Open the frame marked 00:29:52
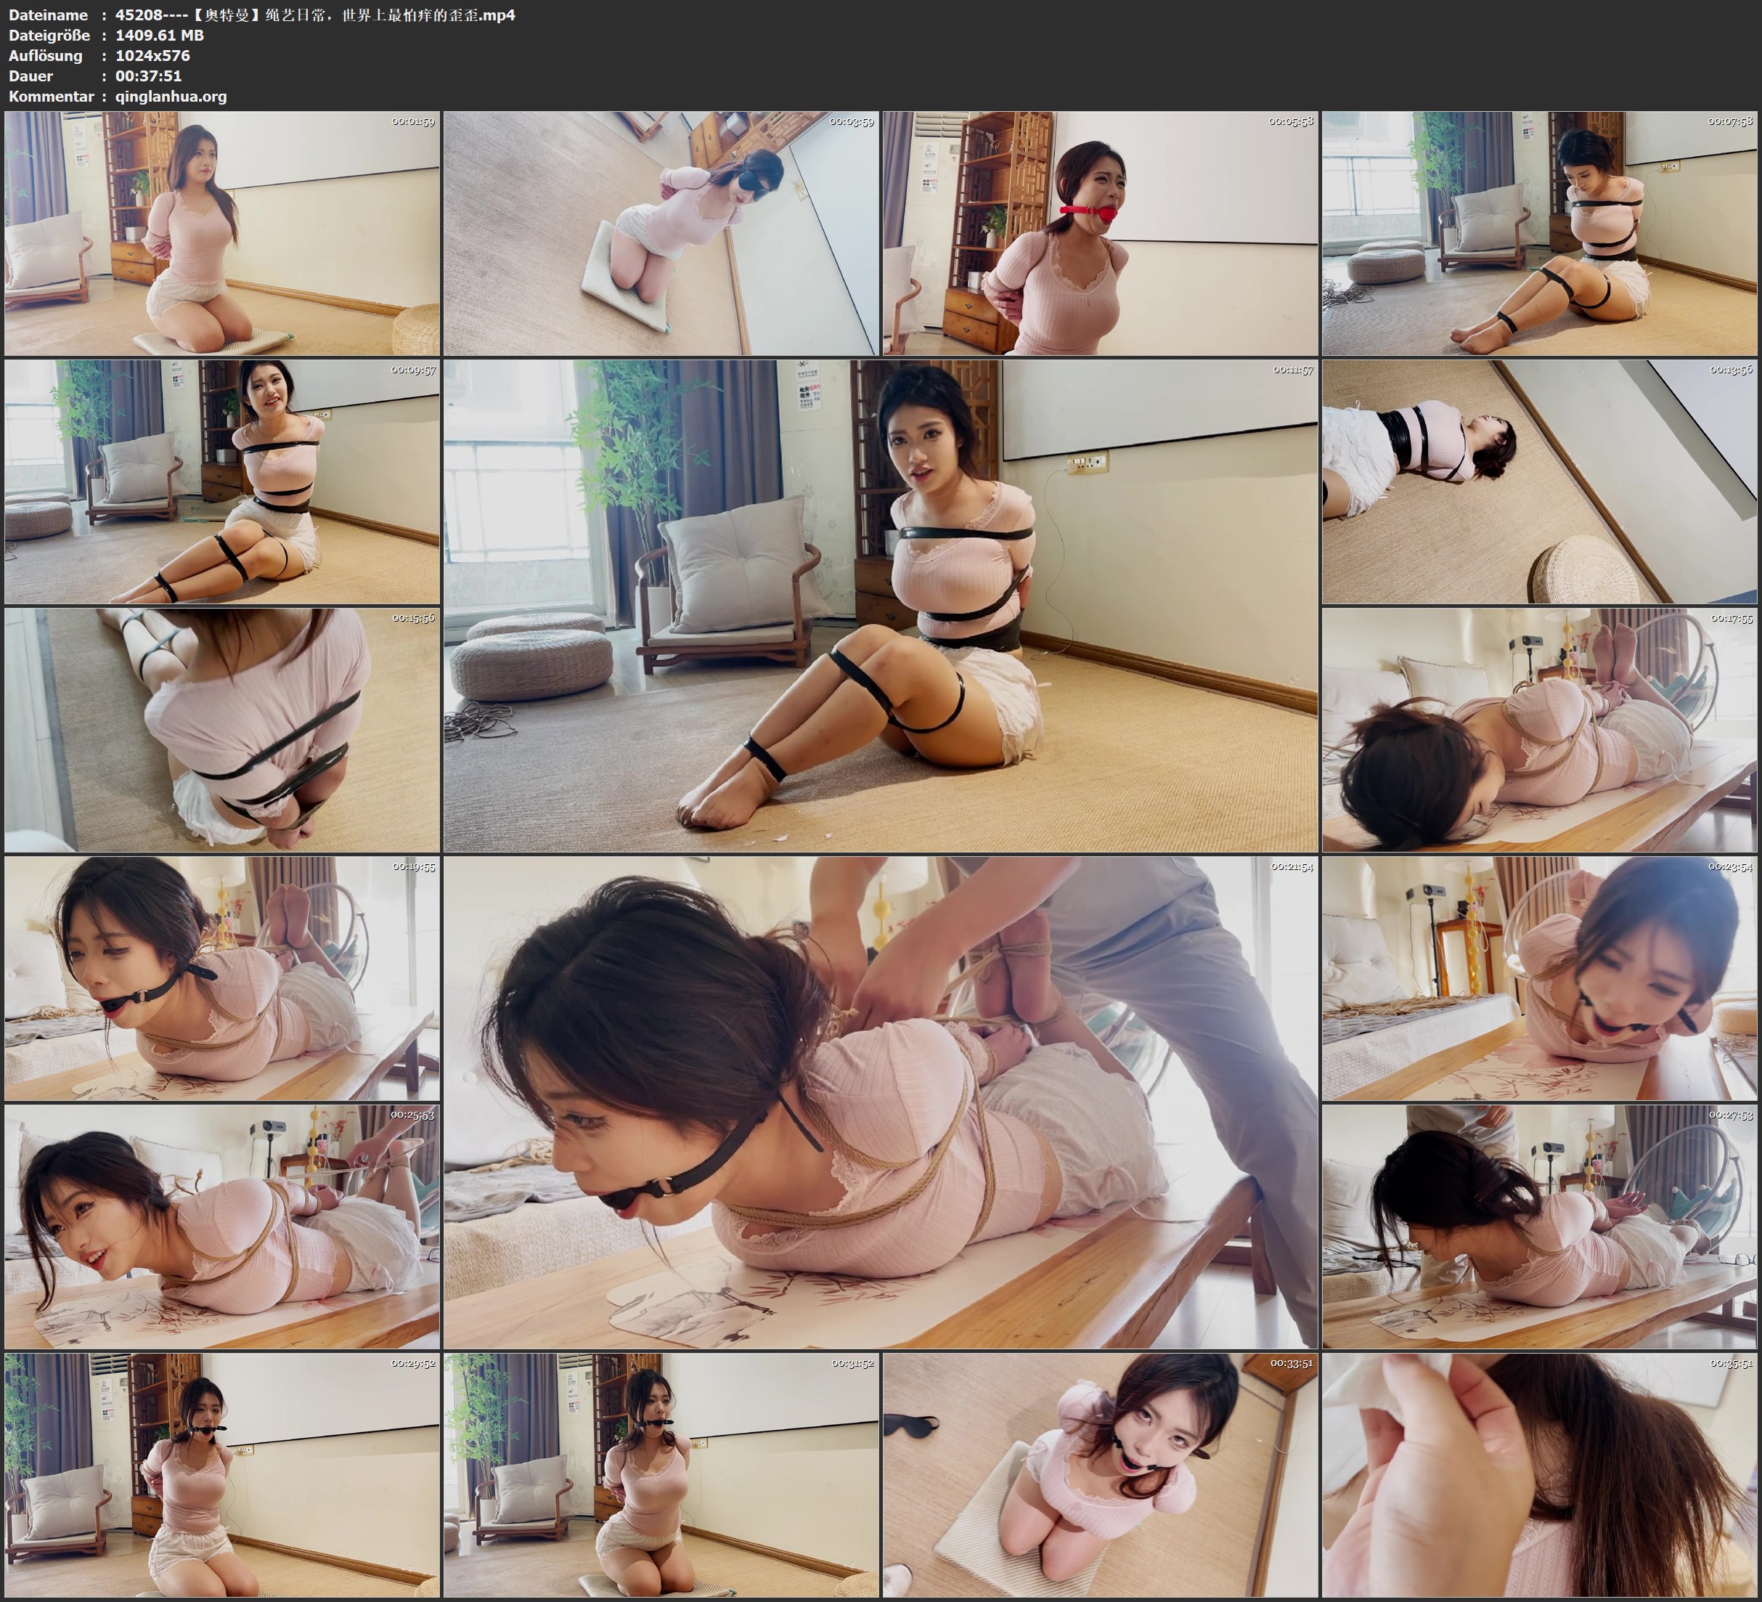The width and height of the screenshot is (1762, 1602). (222, 1475)
